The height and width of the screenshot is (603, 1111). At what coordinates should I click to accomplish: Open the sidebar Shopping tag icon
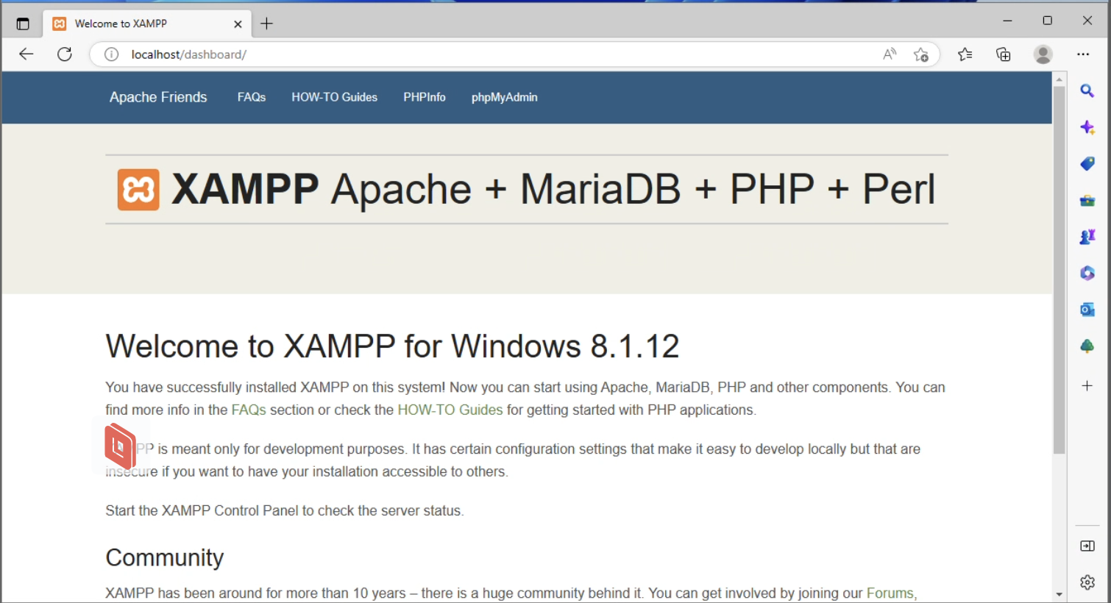coord(1087,163)
